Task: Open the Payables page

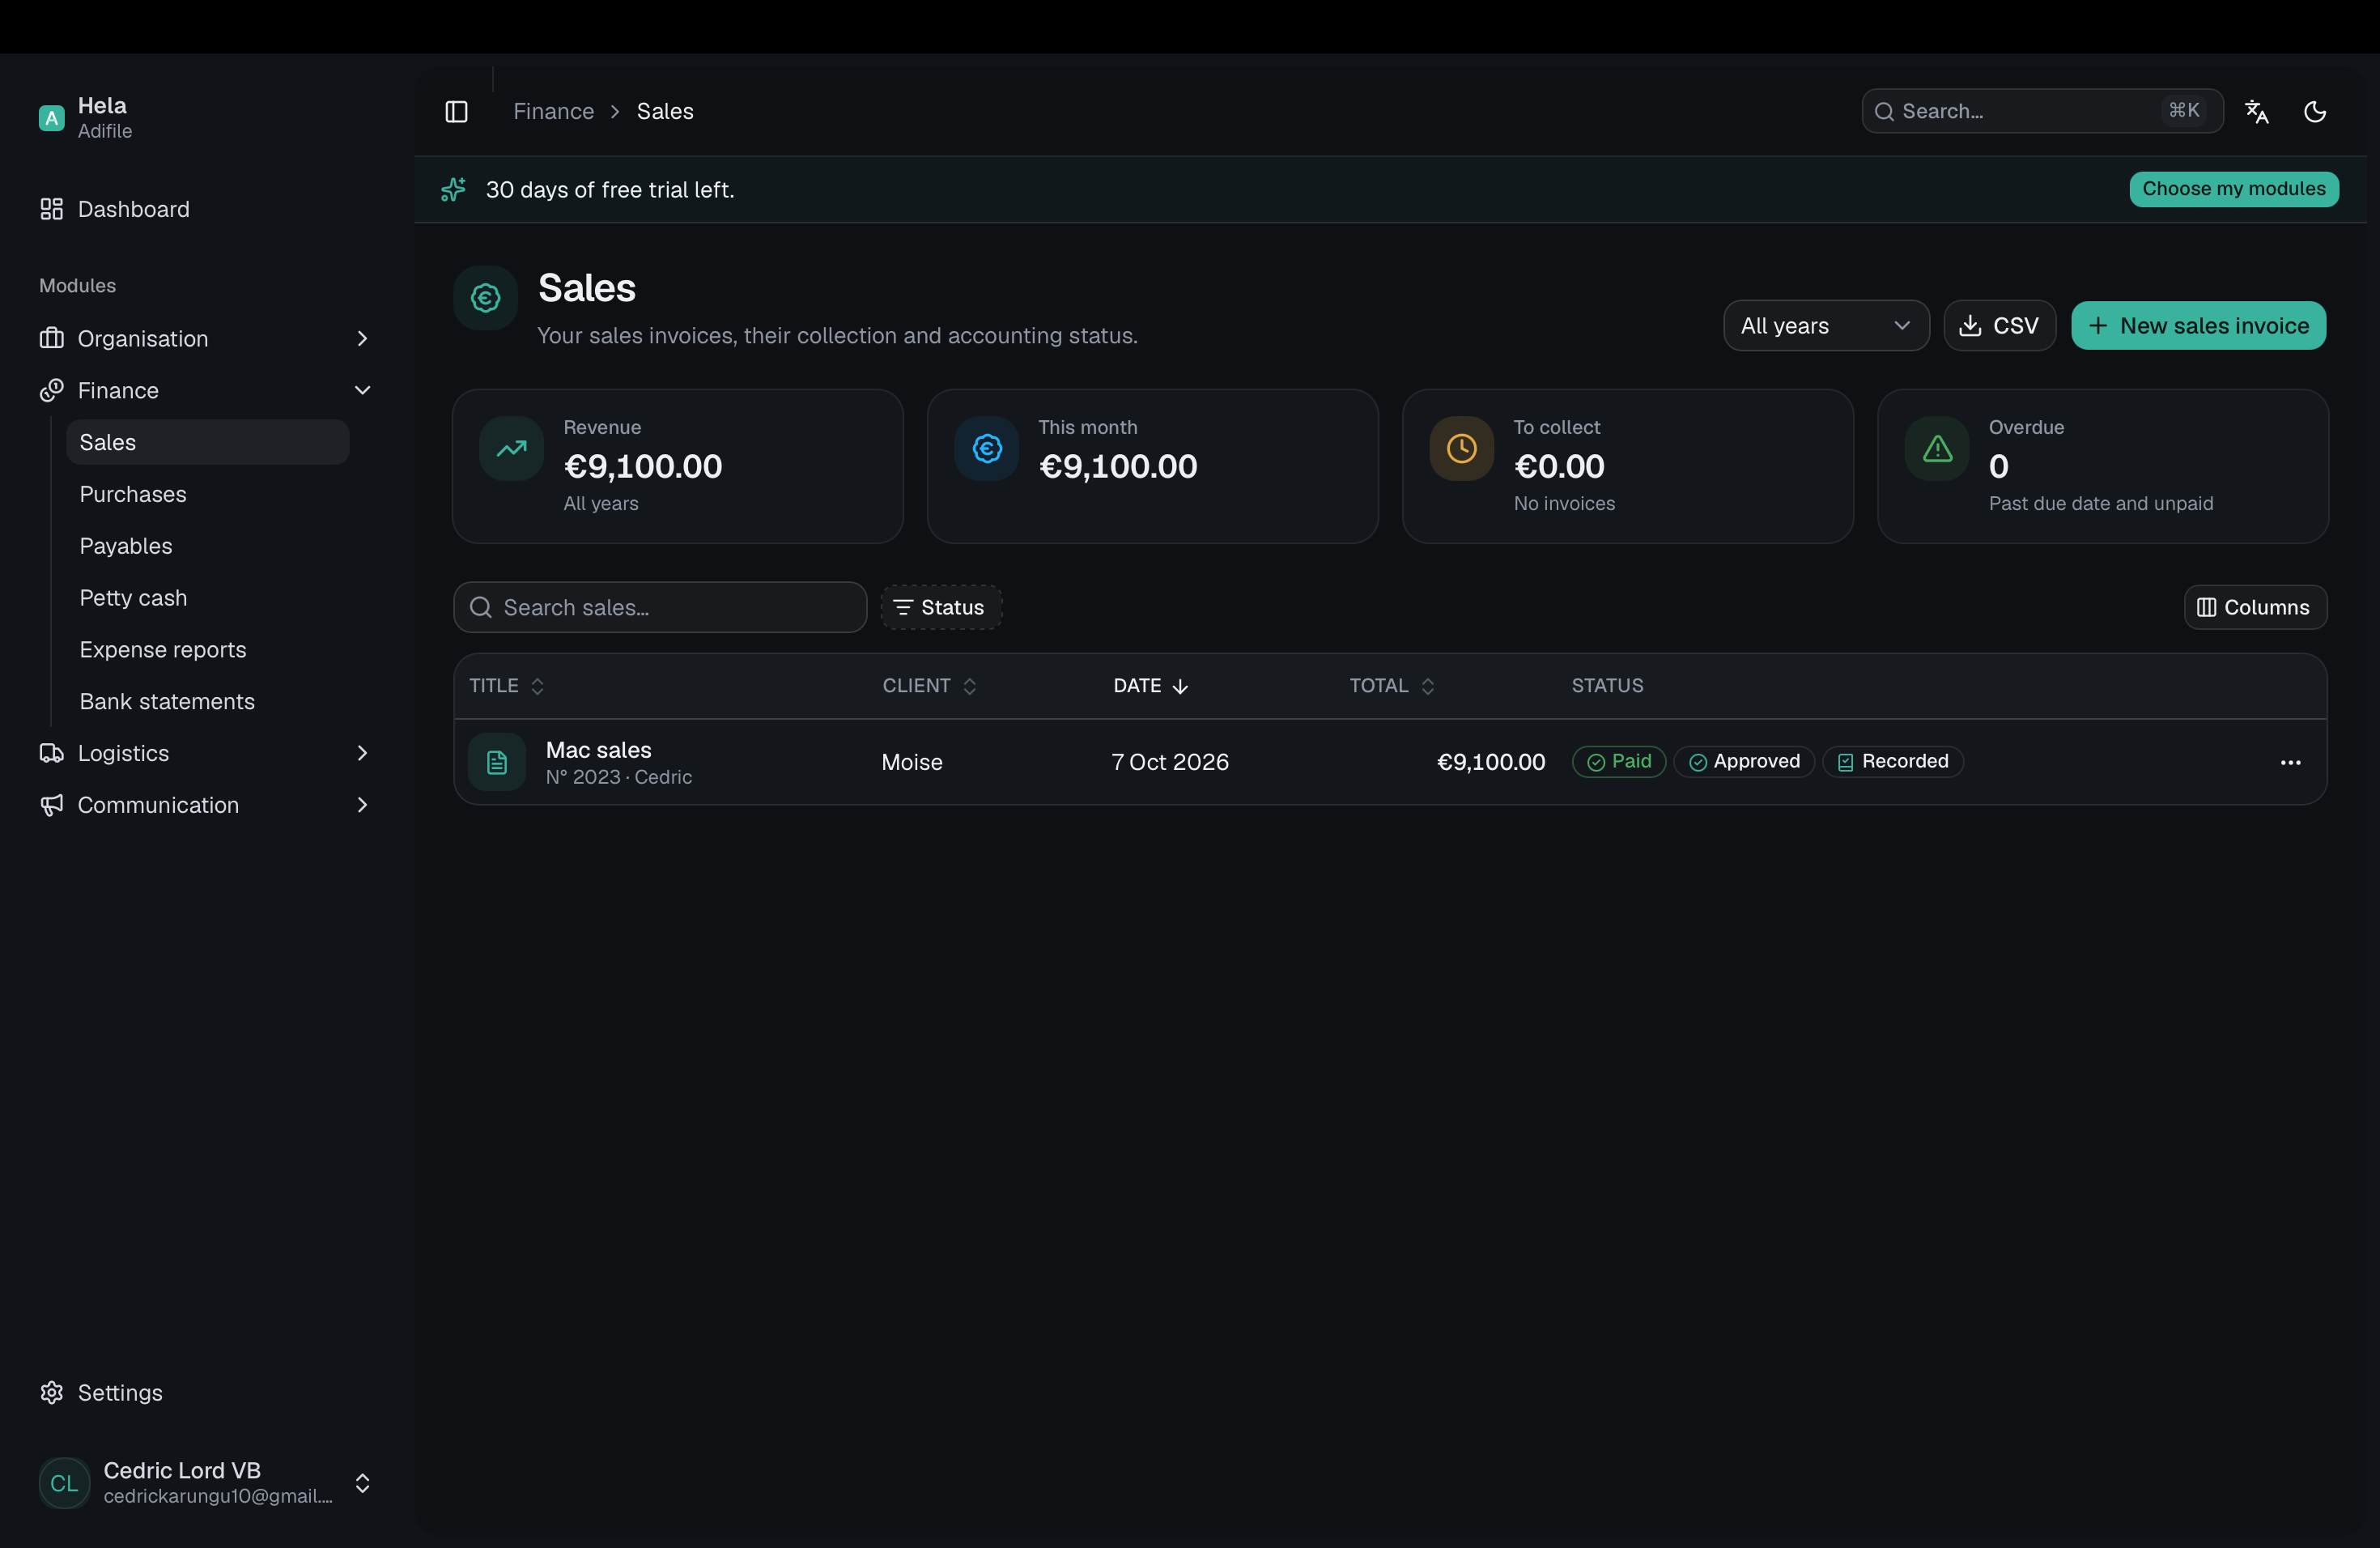Action: tap(207, 546)
